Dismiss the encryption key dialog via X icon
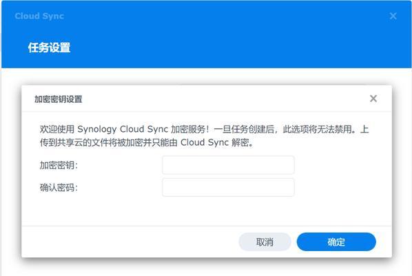Viewport: 412px width, 276px height. [373, 99]
